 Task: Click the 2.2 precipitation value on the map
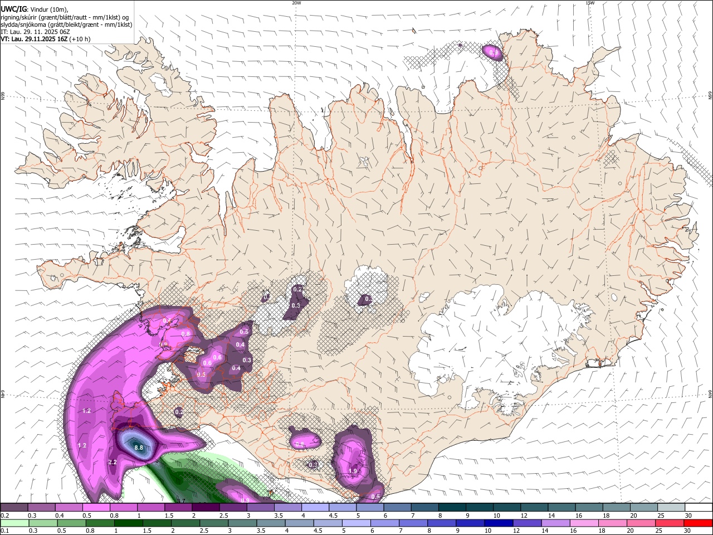tap(113, 463)
